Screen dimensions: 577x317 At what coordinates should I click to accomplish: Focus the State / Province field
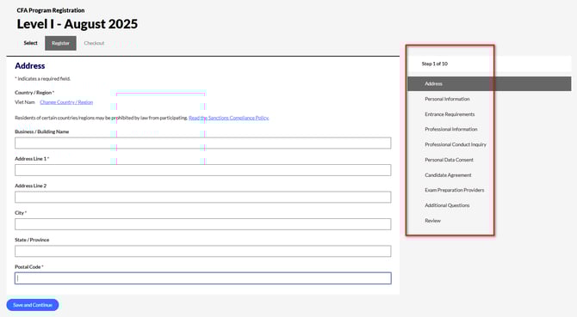202,252
